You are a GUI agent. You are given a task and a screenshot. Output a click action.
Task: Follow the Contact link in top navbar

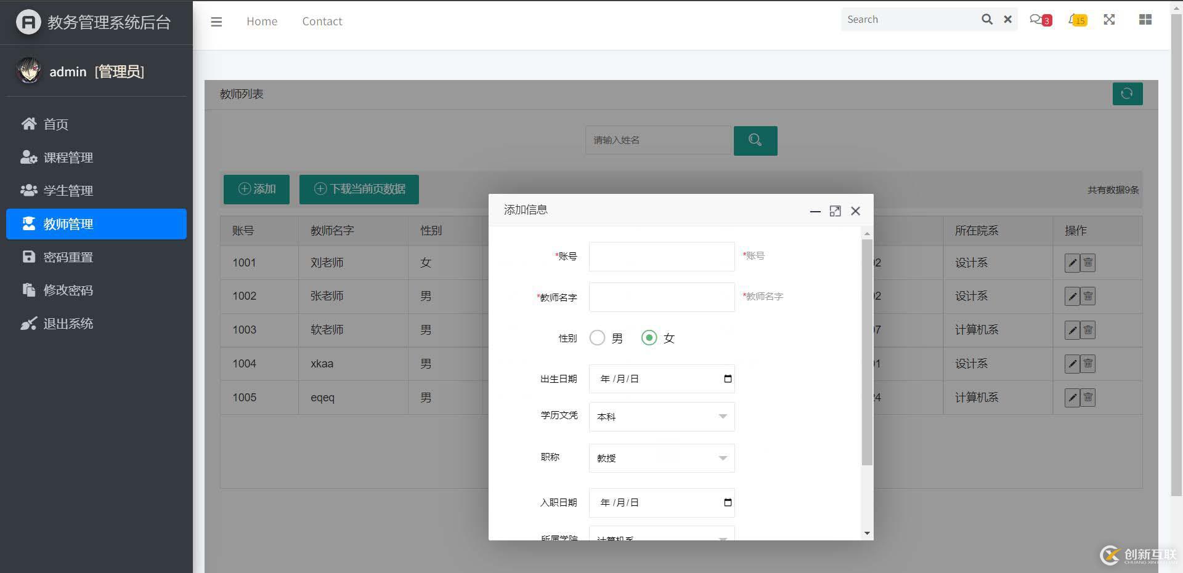[322, 22]
